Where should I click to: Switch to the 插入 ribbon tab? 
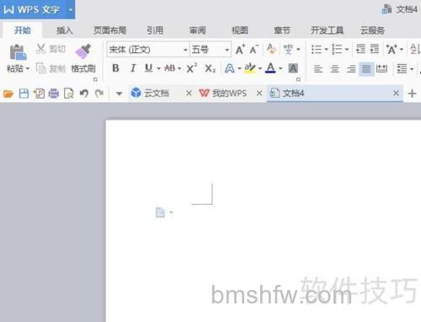(65, 30)
